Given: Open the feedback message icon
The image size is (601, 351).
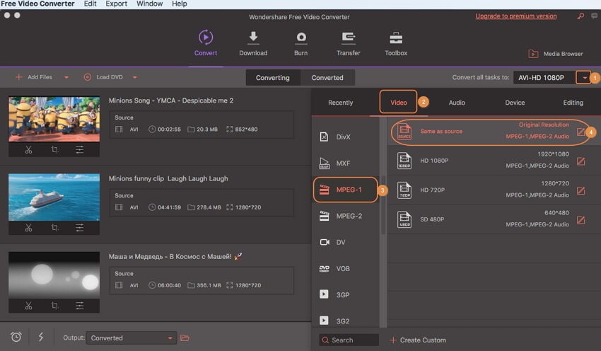Looking at the screenshot, I should [x=594, y=16].
